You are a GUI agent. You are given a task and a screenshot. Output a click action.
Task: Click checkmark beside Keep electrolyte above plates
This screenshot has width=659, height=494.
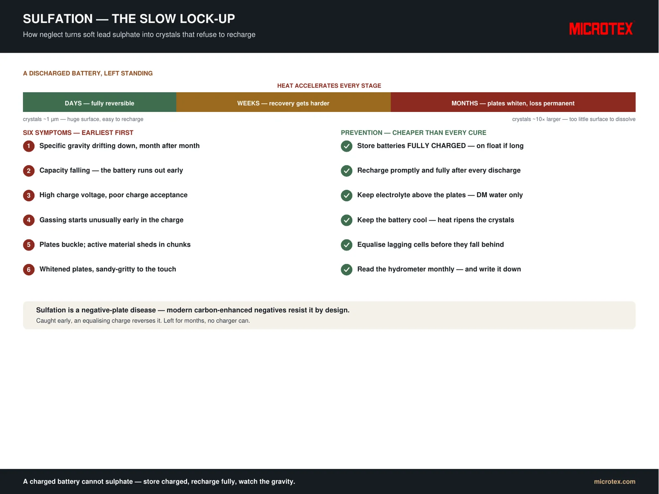347,196
